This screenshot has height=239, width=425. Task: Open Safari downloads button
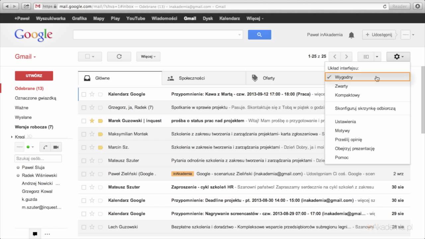click(417, 6)
